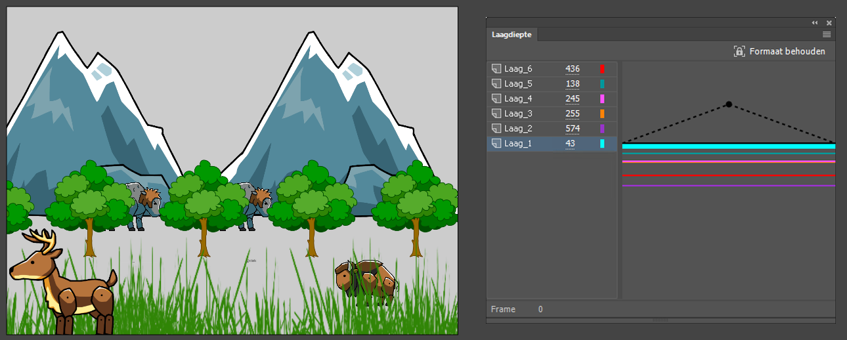Select the purple depth line for Laag_2

coord(729,186)
